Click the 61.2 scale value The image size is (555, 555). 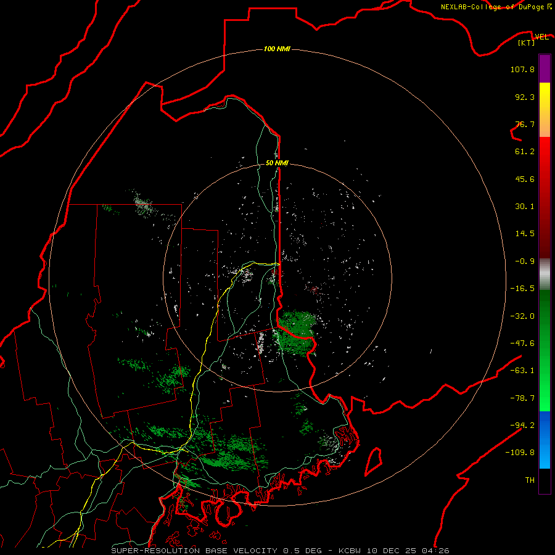[525, 152]
